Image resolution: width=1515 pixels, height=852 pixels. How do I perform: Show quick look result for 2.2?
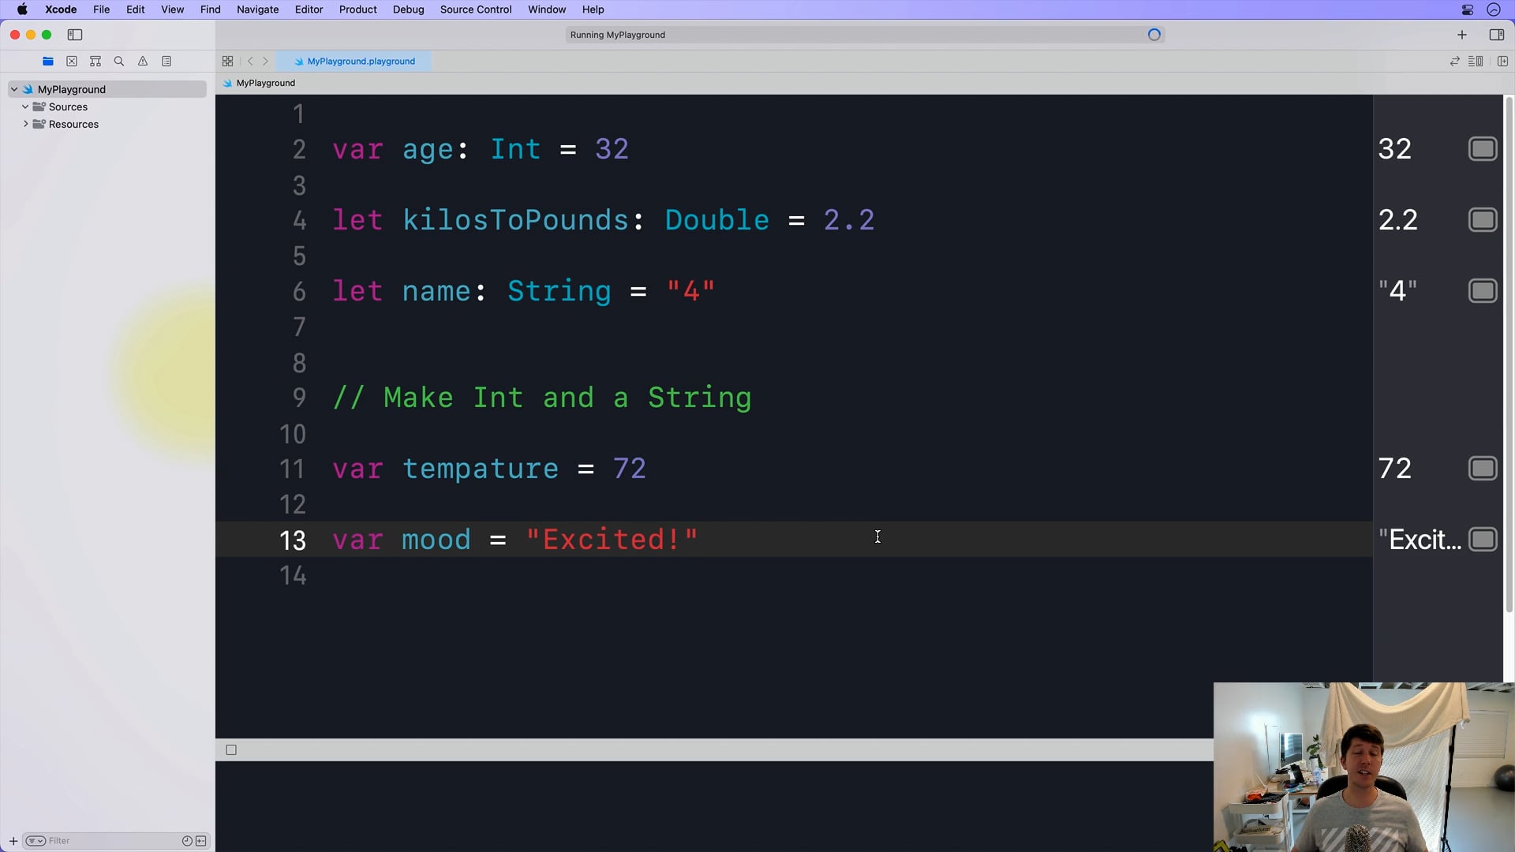pos(1483,220)
